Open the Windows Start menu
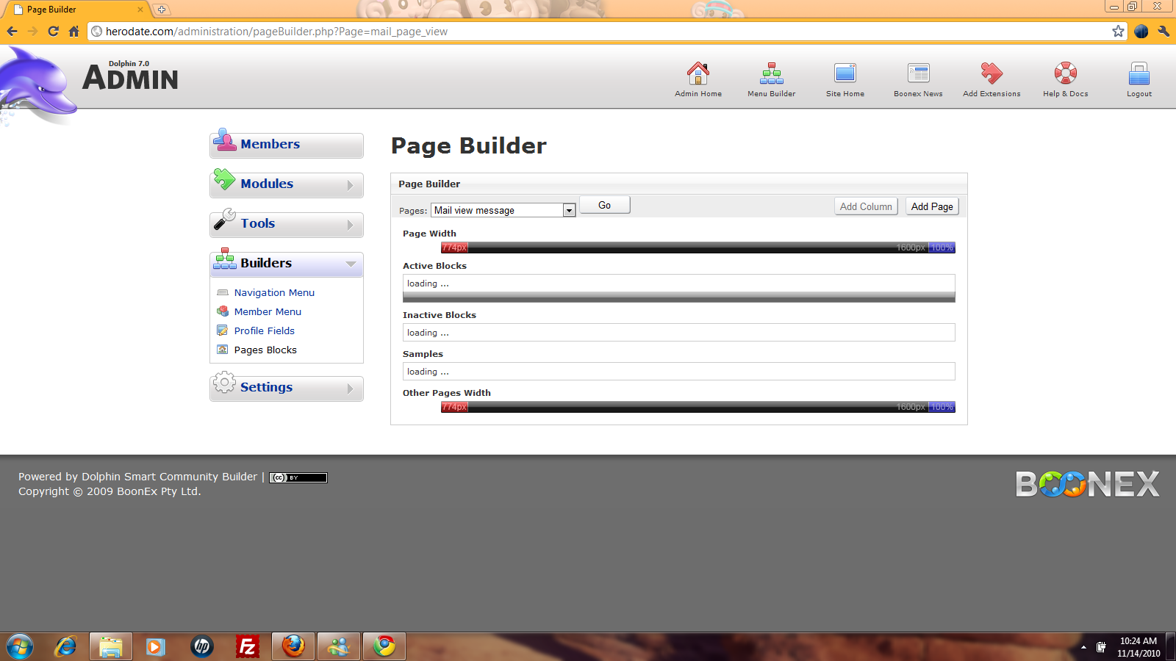The width and height of the screenshot is (1176, 661). tap(20, 646)
